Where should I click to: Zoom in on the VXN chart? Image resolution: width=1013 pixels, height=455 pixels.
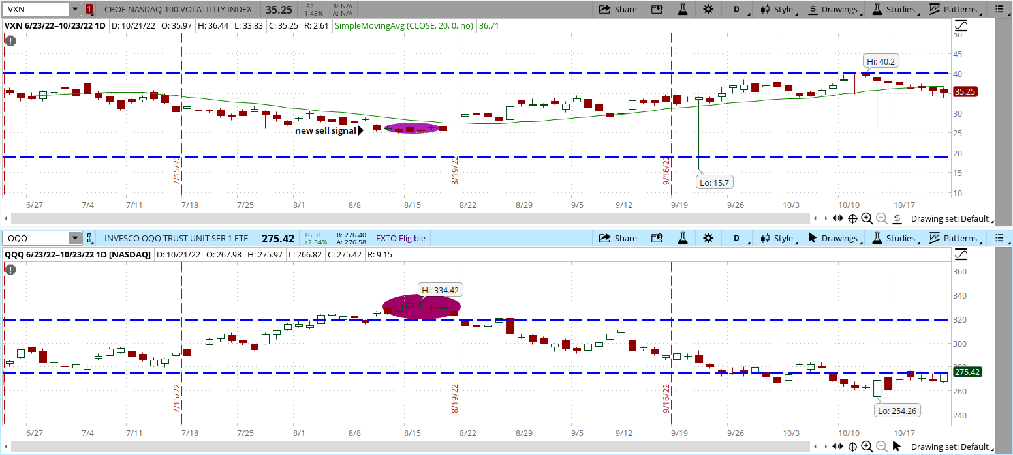pos(867,218)
